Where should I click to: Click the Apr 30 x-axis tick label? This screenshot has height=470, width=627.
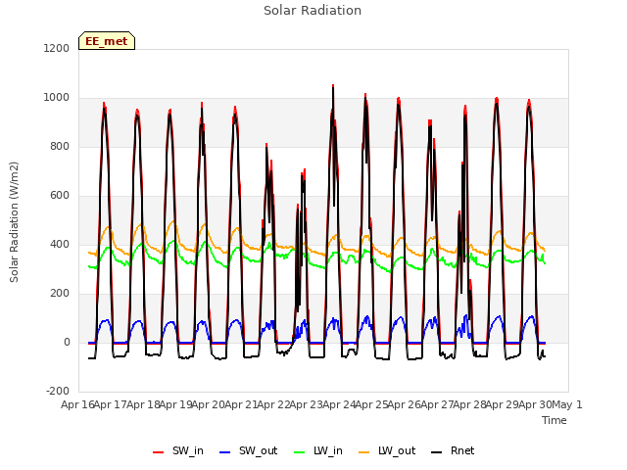tap(535, 404)
